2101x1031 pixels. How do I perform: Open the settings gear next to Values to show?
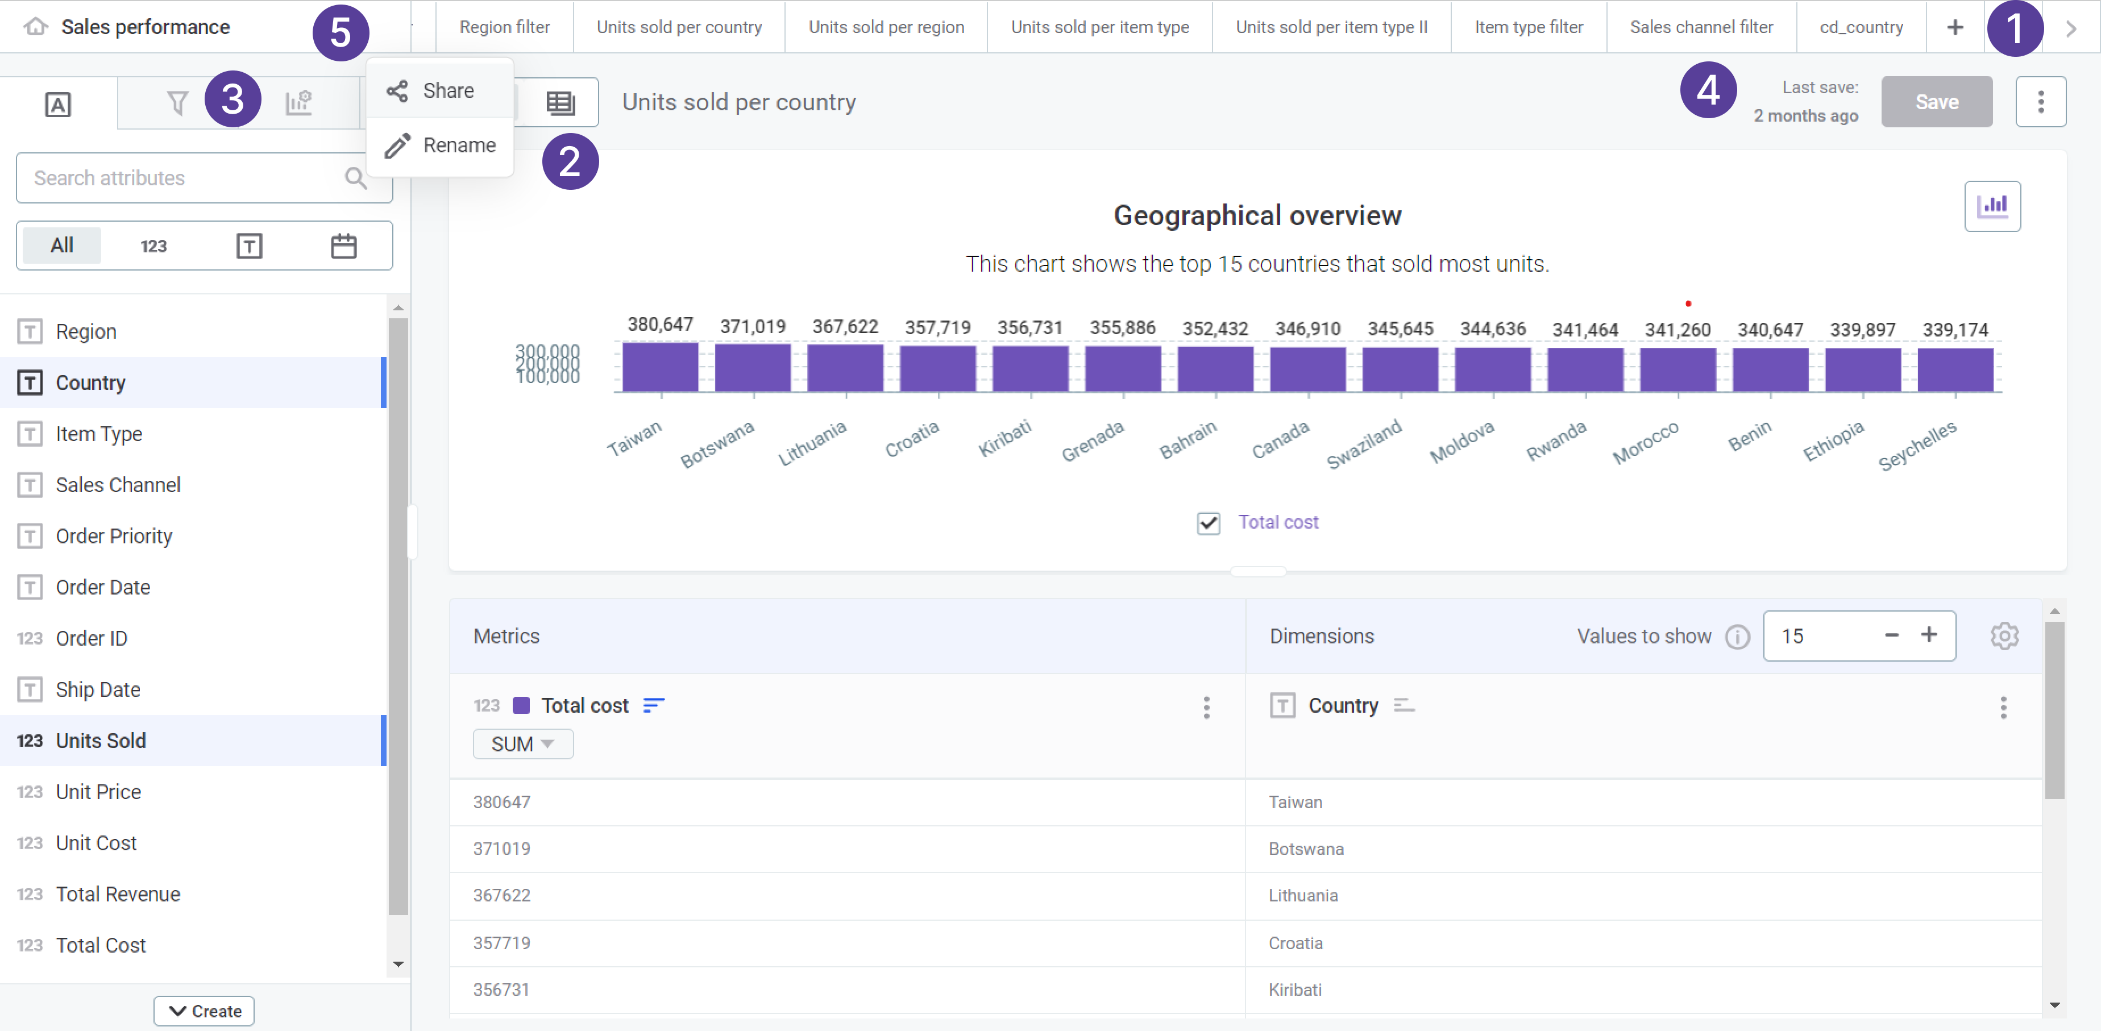2004,636
